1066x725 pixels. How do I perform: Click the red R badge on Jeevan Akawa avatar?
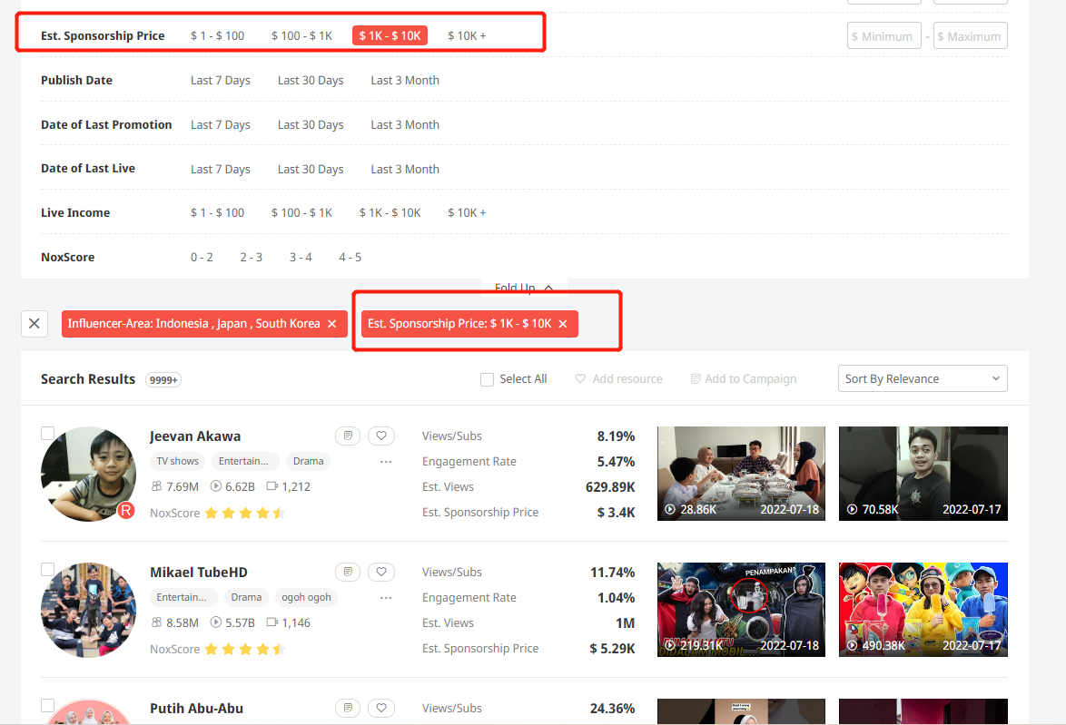click(x=126, y=510)
